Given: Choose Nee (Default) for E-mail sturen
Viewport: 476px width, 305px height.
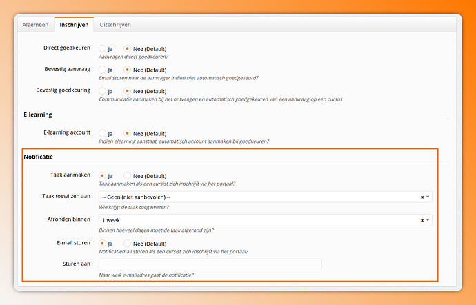Looking at the screenshot, I should pyautogui.click(x=127, y=244).
